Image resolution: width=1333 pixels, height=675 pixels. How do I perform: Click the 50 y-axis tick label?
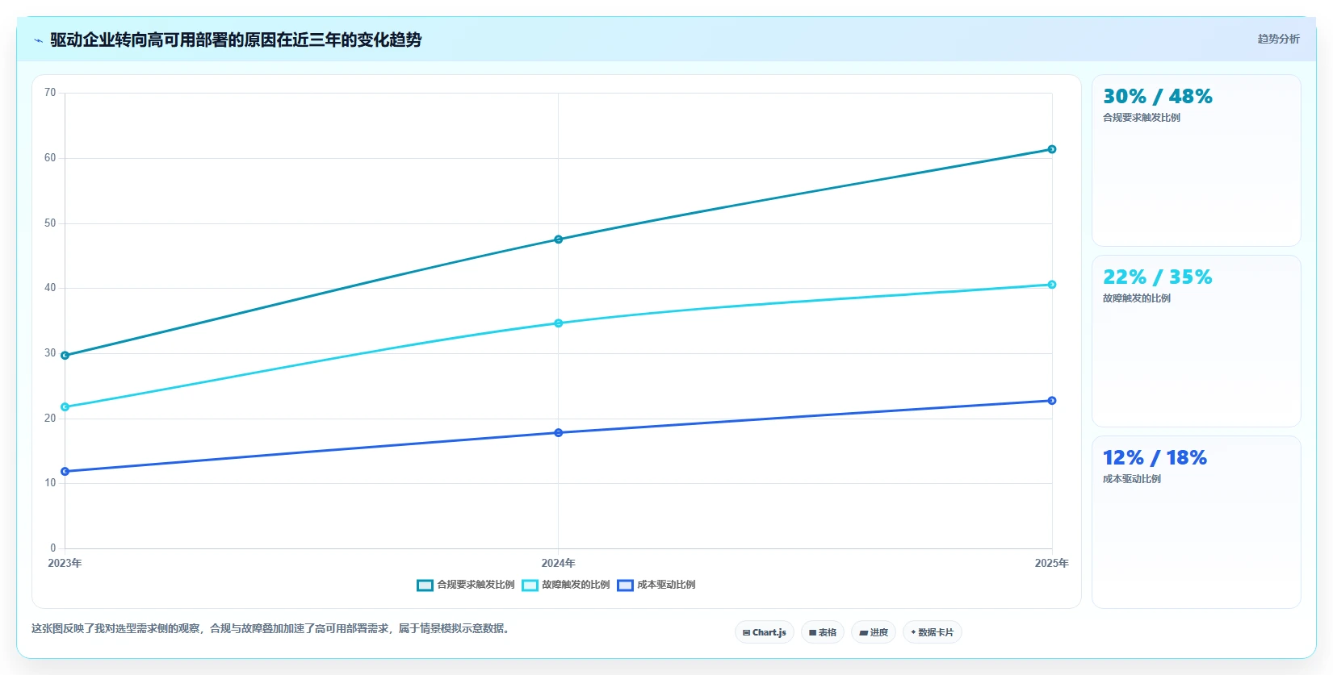coord(50,223)
